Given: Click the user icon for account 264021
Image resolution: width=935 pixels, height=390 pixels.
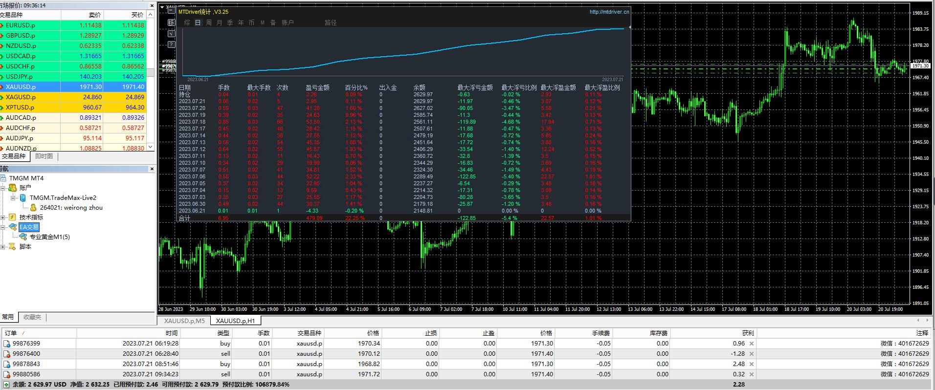Looking at the screenshot, I should (x=33, y=208).
